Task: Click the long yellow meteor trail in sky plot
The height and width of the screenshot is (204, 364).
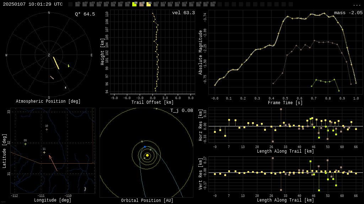Action: [x=56, y=63]
